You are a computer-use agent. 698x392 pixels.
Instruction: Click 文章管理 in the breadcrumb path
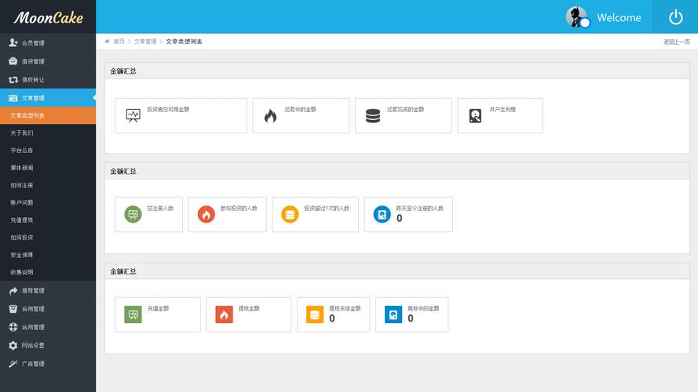(x=145, y=42)
